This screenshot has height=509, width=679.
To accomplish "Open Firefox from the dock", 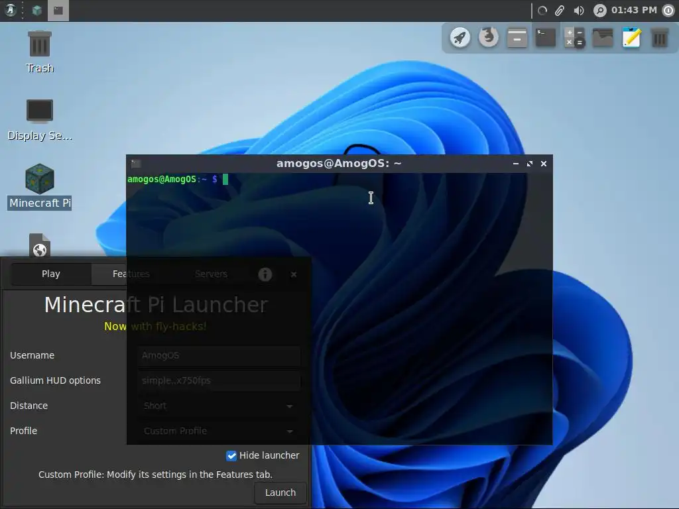I will pyautogui.click(x=489, y=38).
